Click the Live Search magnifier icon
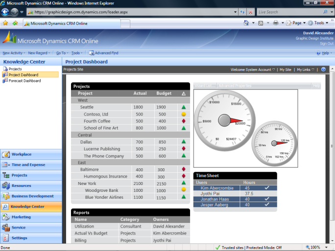This screenshot has height=251, width=335. (x=325, y=12)
